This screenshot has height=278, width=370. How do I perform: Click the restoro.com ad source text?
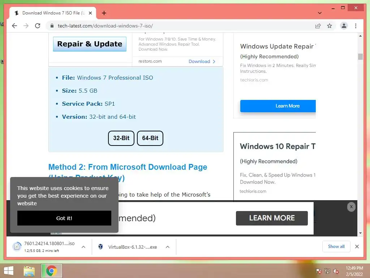tap(150, 61)
